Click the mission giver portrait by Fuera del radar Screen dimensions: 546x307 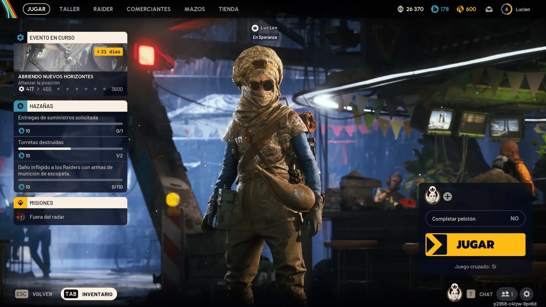21,217
